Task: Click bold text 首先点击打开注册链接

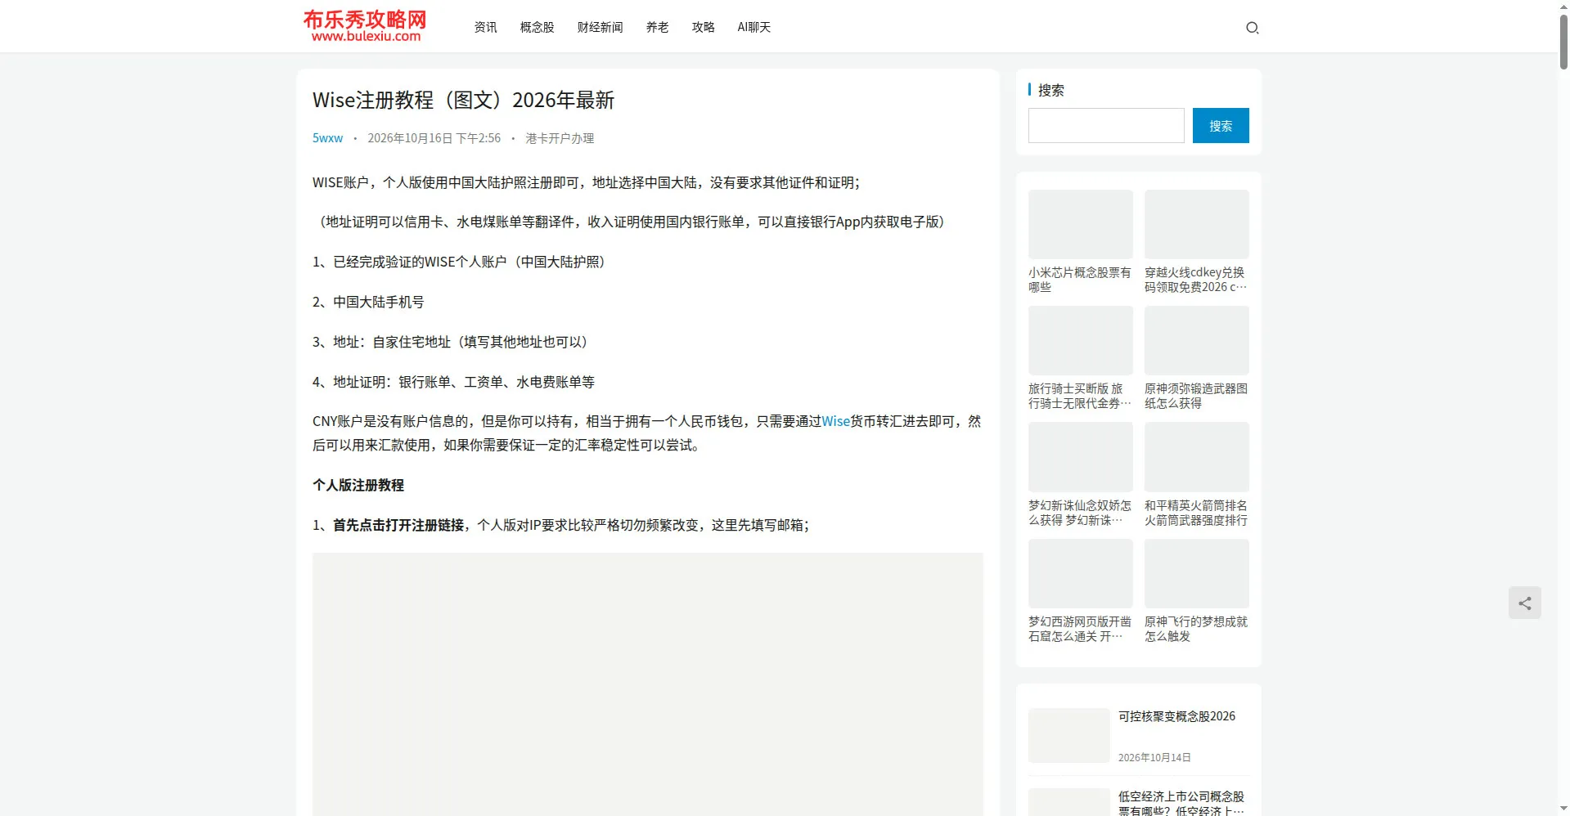Action: click(x=398, y=525)
